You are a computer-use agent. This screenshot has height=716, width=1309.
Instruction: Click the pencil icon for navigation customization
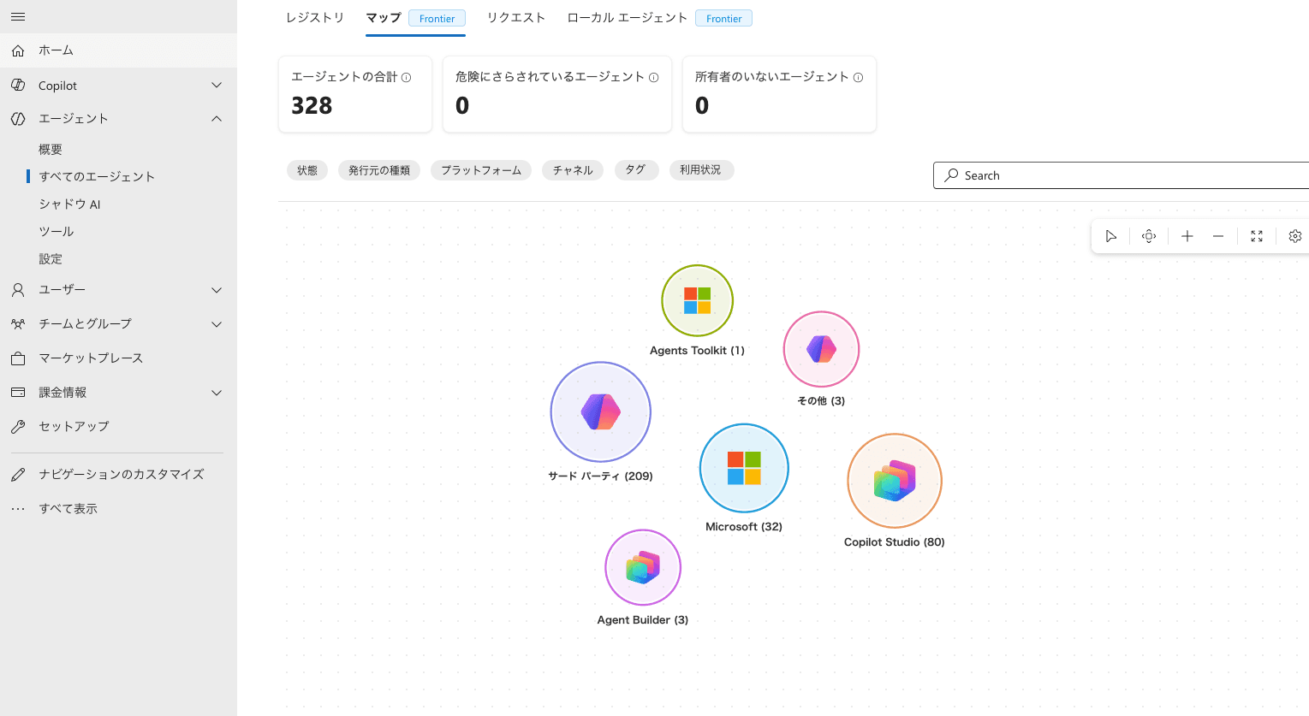pos(18,475)
